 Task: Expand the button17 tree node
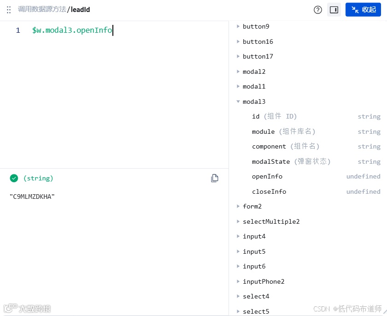(238, 56)
